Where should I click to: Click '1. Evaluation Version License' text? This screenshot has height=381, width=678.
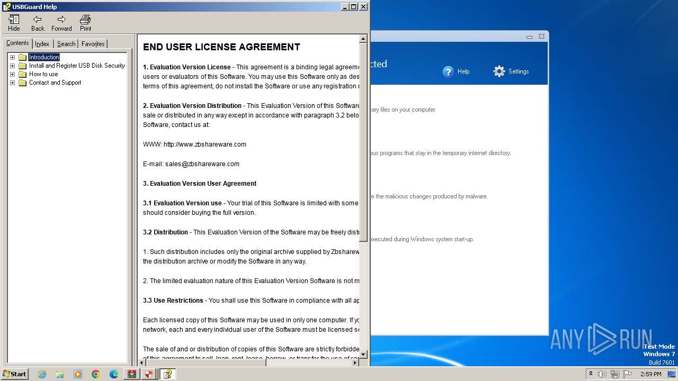187,67
